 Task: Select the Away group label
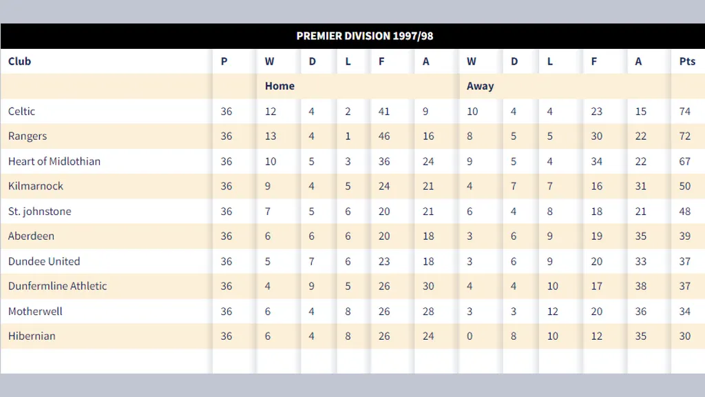tap(480, 86)
